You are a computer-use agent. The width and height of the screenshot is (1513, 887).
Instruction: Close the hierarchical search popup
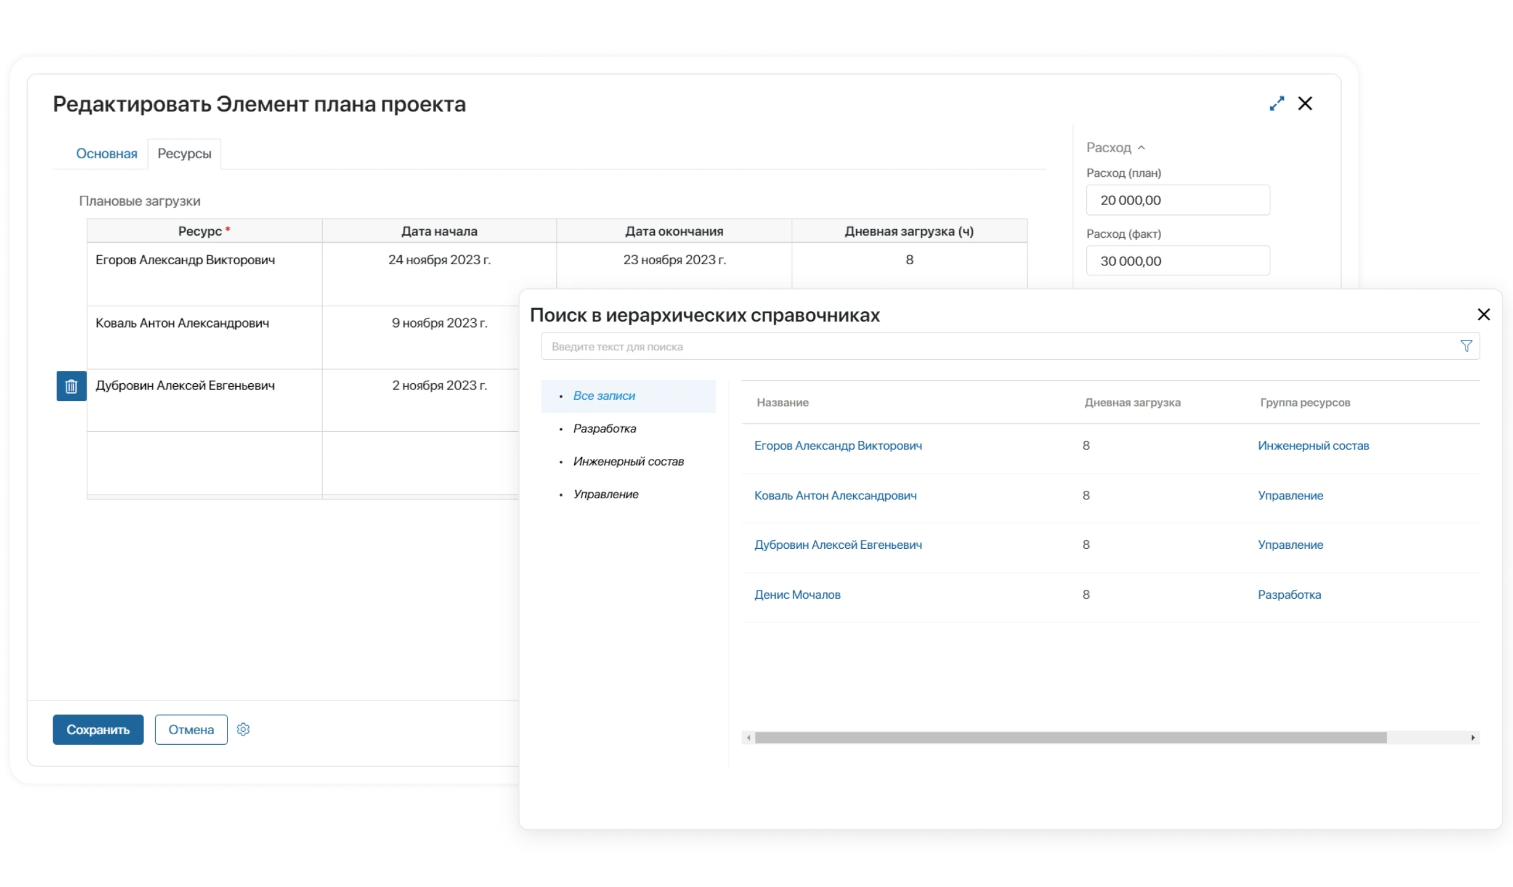click(x=1483, y=315)
